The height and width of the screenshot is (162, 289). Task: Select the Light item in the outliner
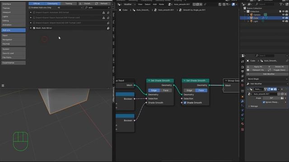point(256,21)
